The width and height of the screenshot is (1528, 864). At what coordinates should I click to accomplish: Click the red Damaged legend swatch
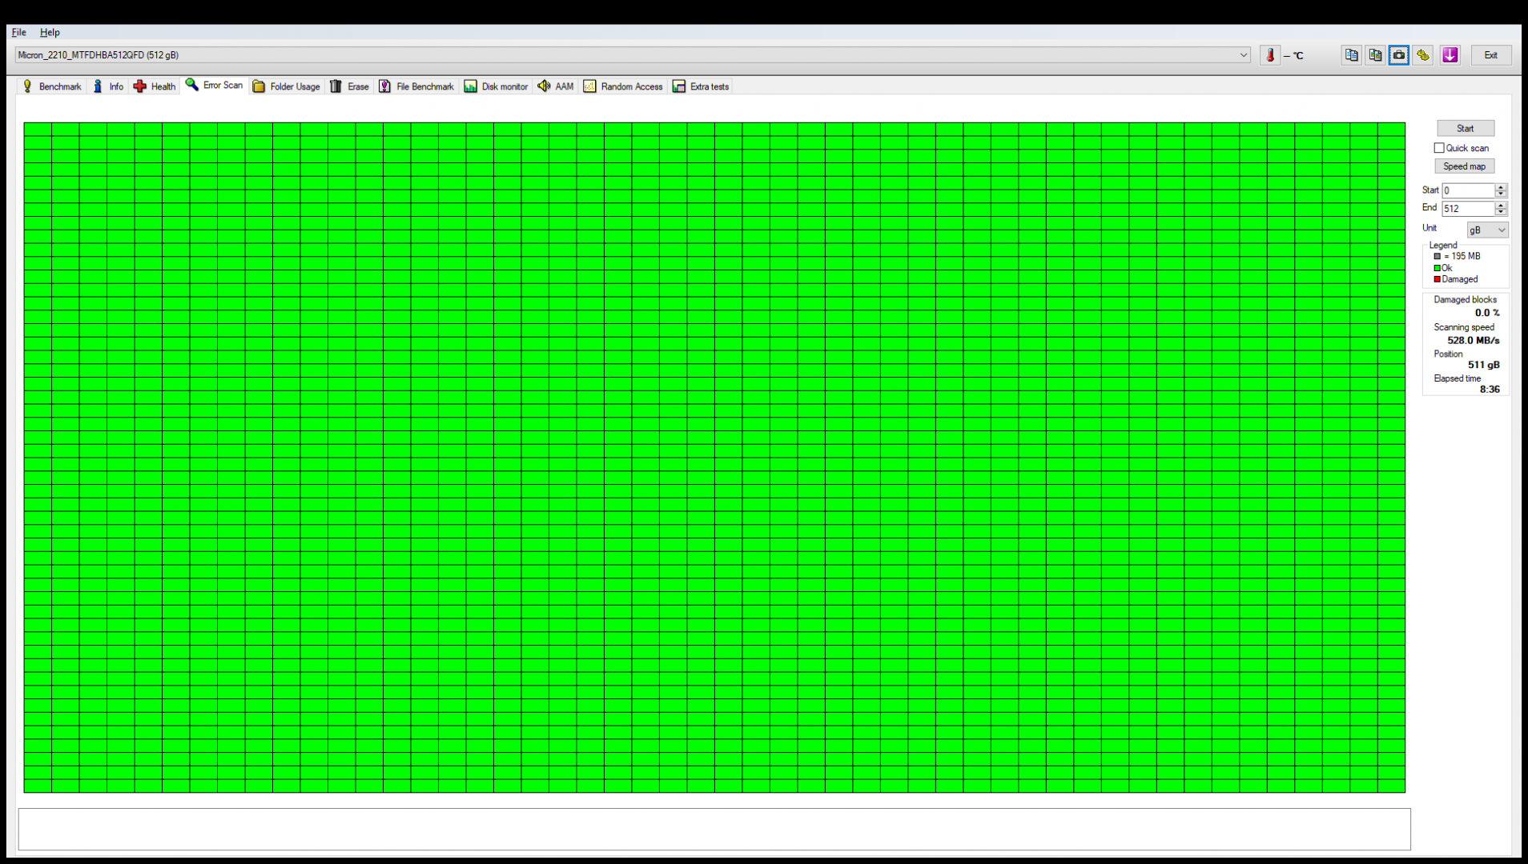coord(1438,279)
